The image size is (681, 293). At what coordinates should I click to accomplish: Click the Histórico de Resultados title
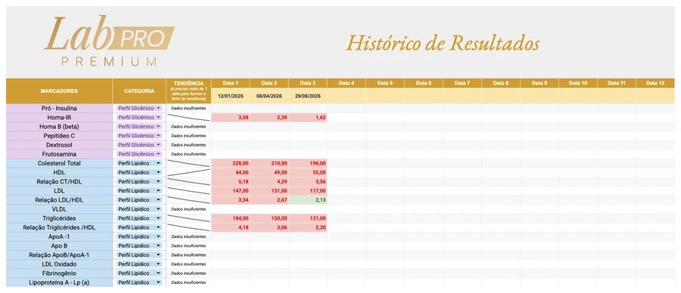(443, 42)
